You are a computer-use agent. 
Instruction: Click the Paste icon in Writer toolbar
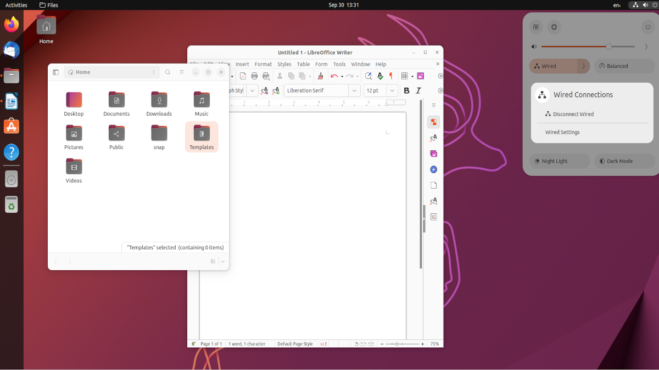(x=302, y=76)
